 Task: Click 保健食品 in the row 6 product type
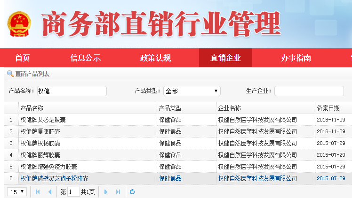[170, 178]
